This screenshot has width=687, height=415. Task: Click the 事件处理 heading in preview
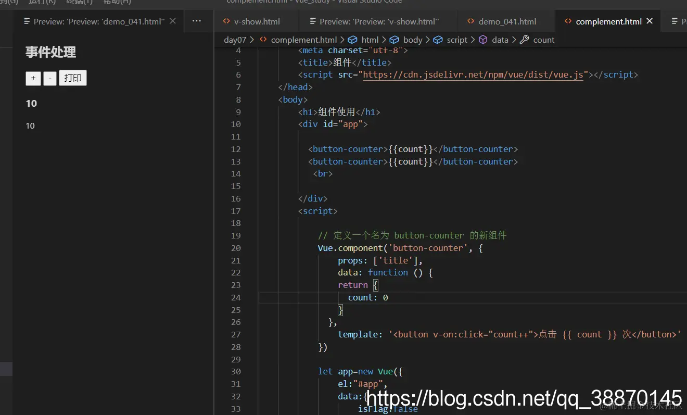51,52
